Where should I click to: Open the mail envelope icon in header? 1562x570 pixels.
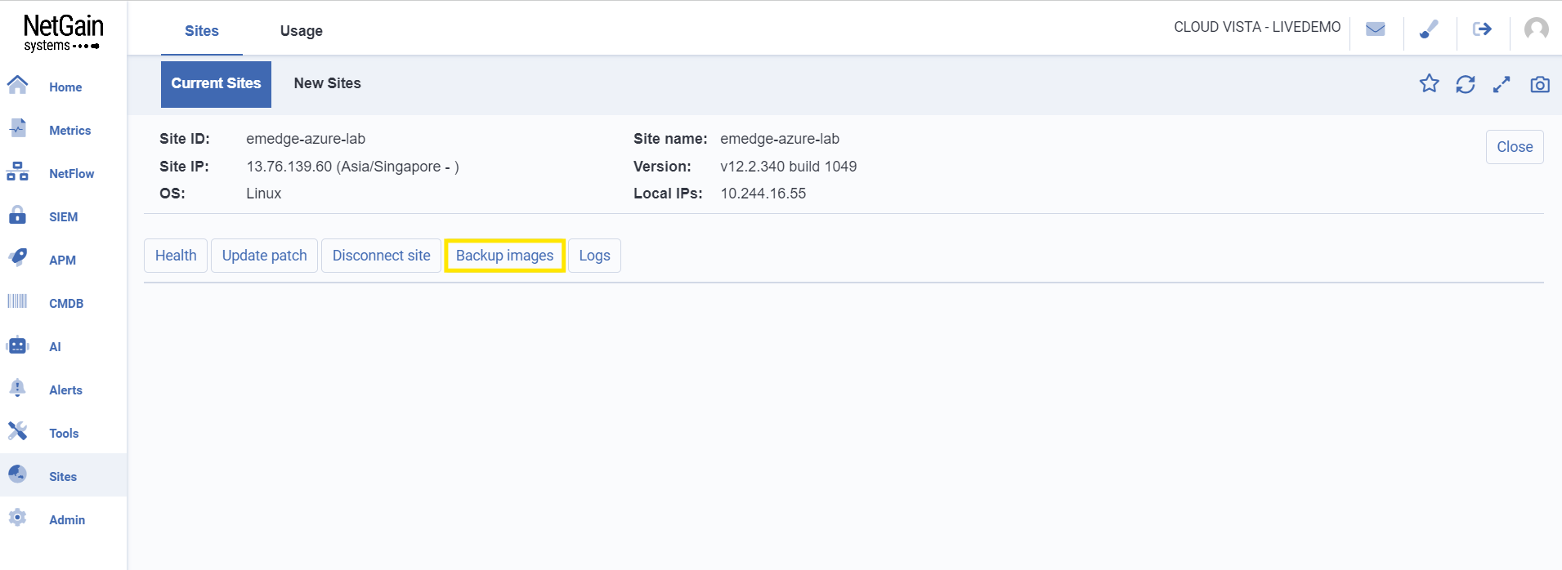1376,29
